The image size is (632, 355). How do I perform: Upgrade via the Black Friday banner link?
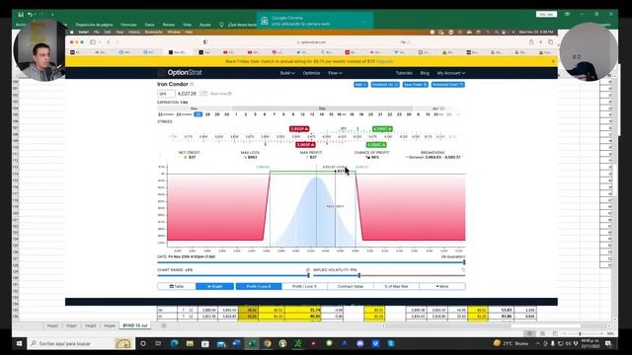tap(384, 61)
